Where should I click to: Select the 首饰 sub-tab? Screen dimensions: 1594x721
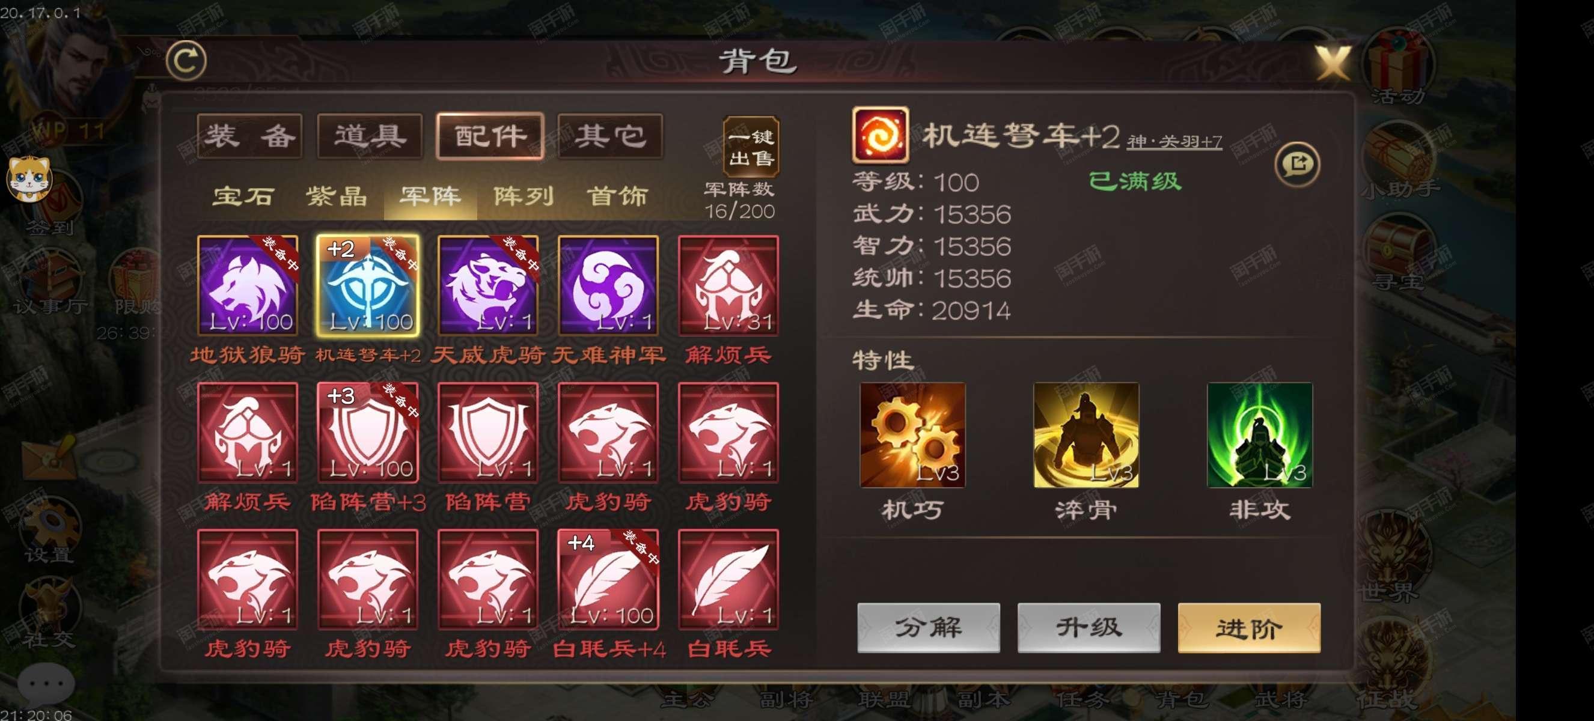click(x=617, y=196)
